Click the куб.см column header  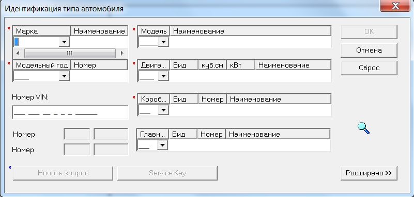click(212, 65)
